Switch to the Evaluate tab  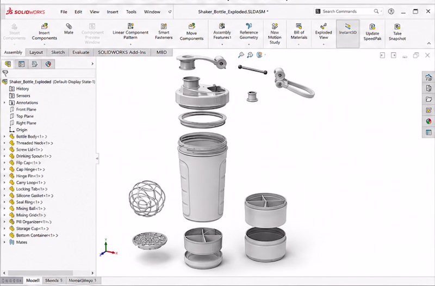coord(80,52)
